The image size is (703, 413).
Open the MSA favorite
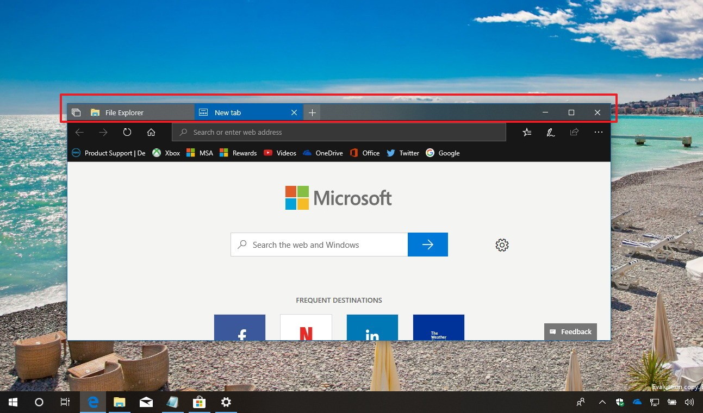[x=200, y=153]
